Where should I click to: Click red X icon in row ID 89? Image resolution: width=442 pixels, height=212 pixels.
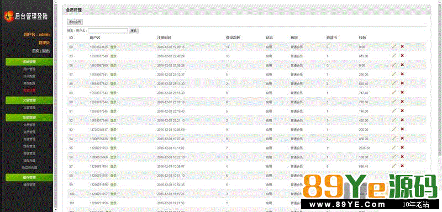402,92
